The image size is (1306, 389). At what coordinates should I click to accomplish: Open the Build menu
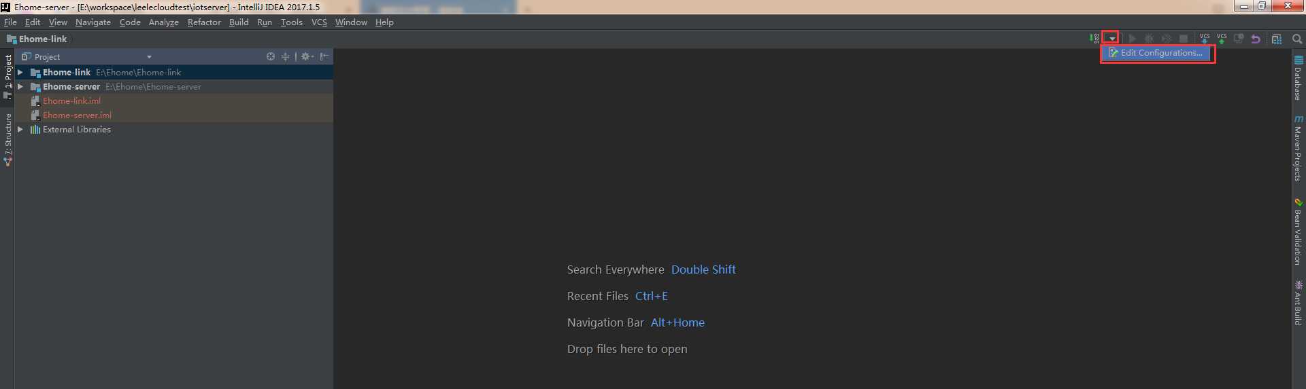coord(239,22)
